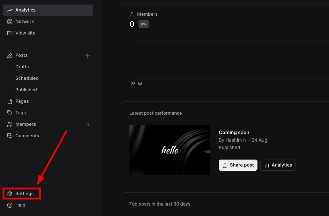Click the 25 Jul chart date label
Screen dimensions: 329x216
pyautogui.click(x=136, y=84)
